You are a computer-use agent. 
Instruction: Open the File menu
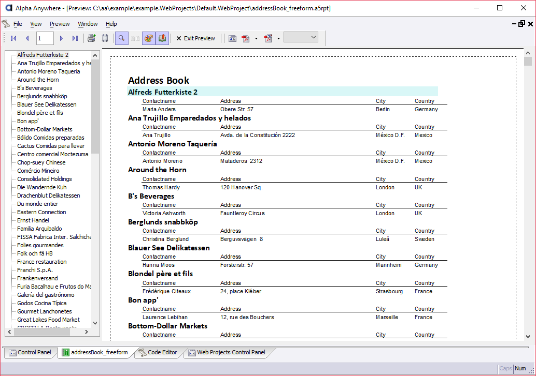[x=18, y=24]
